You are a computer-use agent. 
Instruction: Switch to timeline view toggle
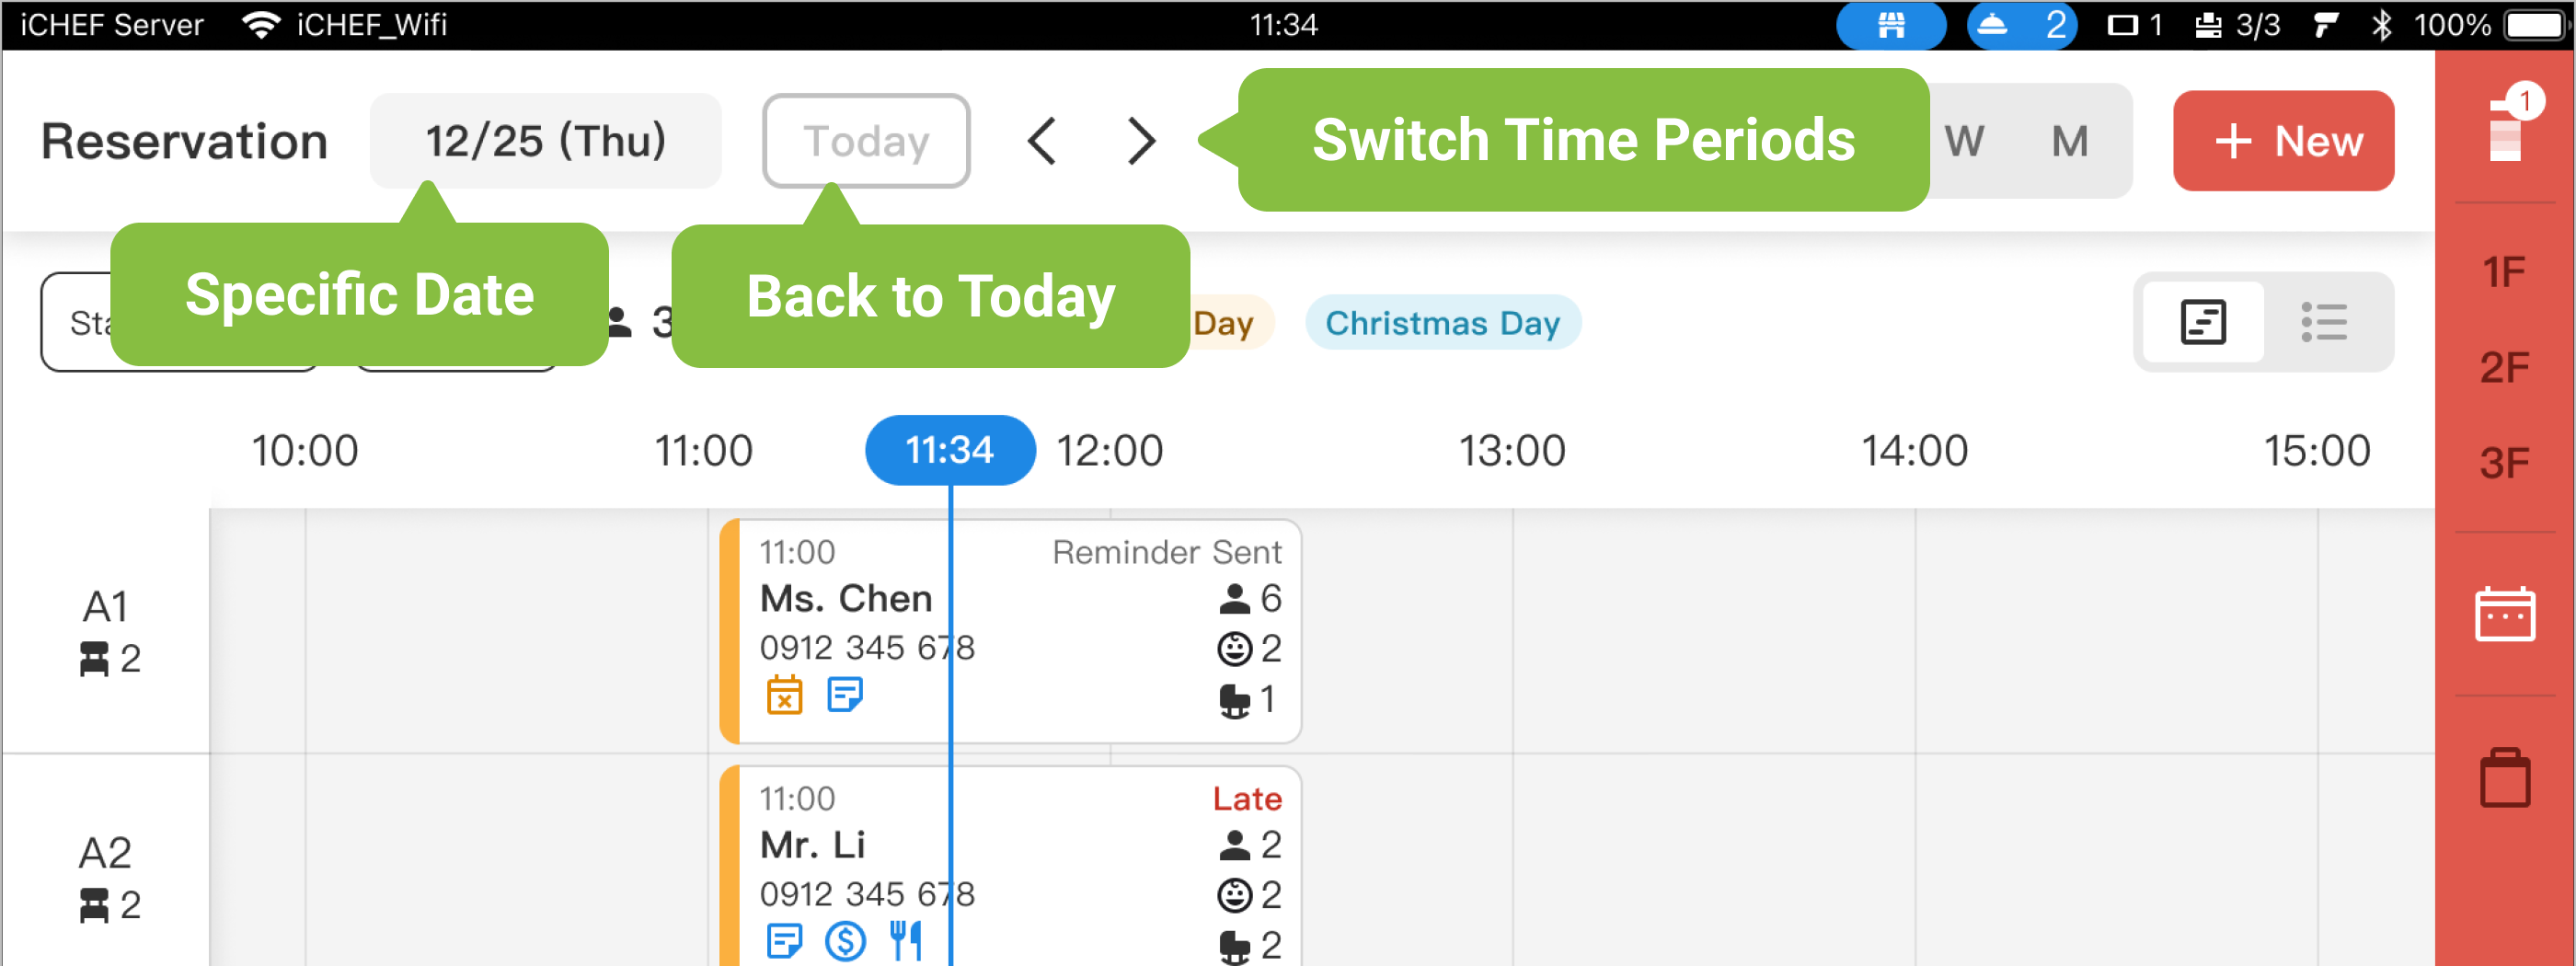coord(2202,322)
